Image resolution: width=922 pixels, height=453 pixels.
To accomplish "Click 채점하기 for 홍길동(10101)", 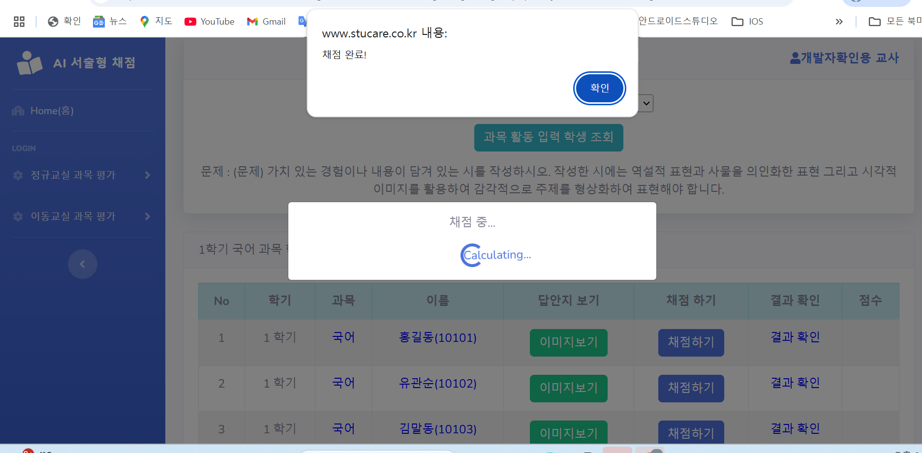I will (691, 342).
